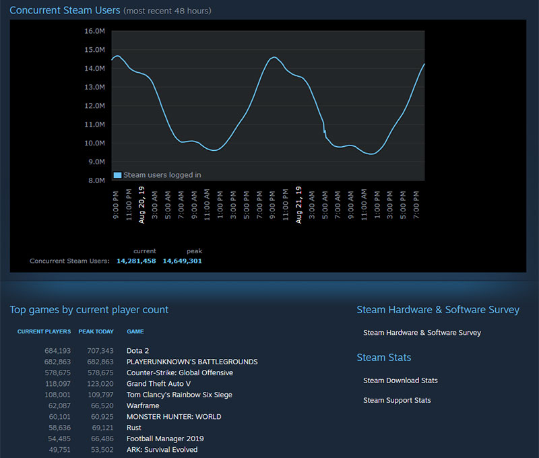Click the 'Concurrent Steam Users' page heading
Image resolution: width=539 pixels, height=458 pixels.
click(65, 10)
